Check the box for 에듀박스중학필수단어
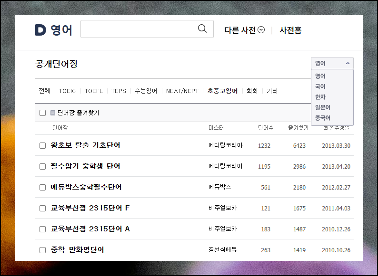This screenshot has width=378, height=276. point(43,188)
